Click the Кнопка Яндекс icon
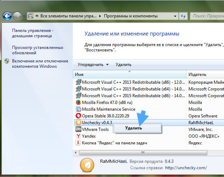The height and width of the screenshot is (177, 224). coord(78,143)
